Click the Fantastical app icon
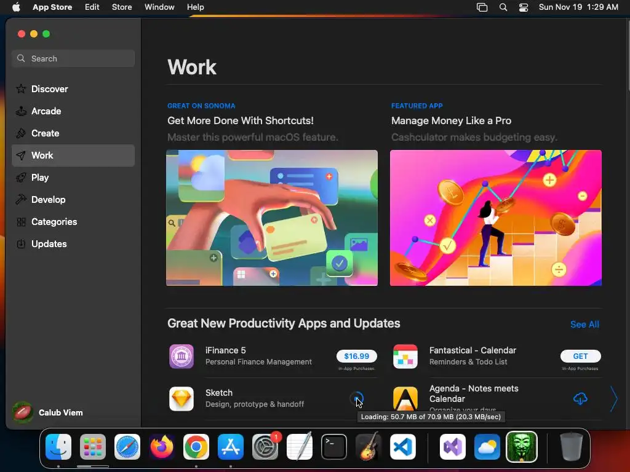 tap(405, 356)
